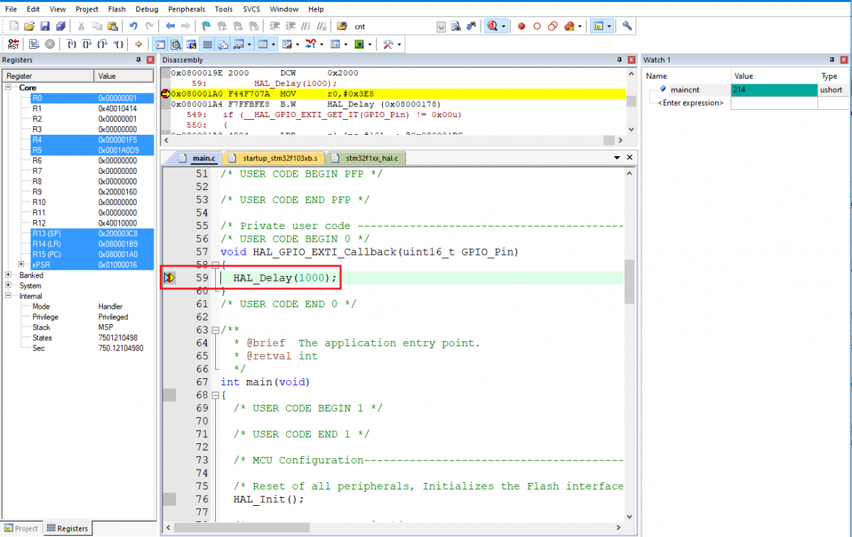Open Configuration with the wrench icon
Image resolution: width=852 pixels, height=537 pixels.
(x=627, y=26)
